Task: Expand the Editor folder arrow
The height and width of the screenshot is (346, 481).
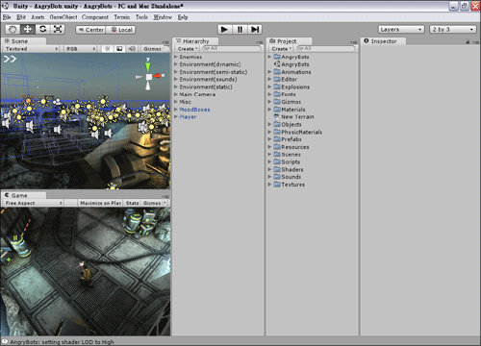Action: (x=269, y=79)
